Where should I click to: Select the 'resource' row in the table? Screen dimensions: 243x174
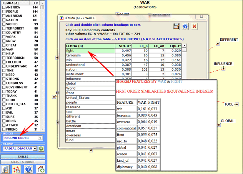pos(90,107)
